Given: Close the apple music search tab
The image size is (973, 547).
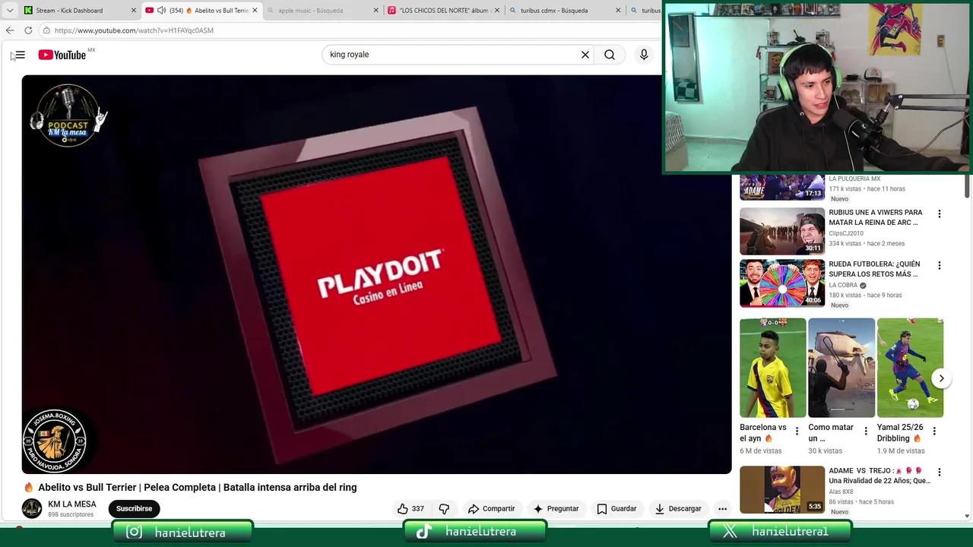Looking at the screenshot, I should pyautogui.click(x=376, y=11).
